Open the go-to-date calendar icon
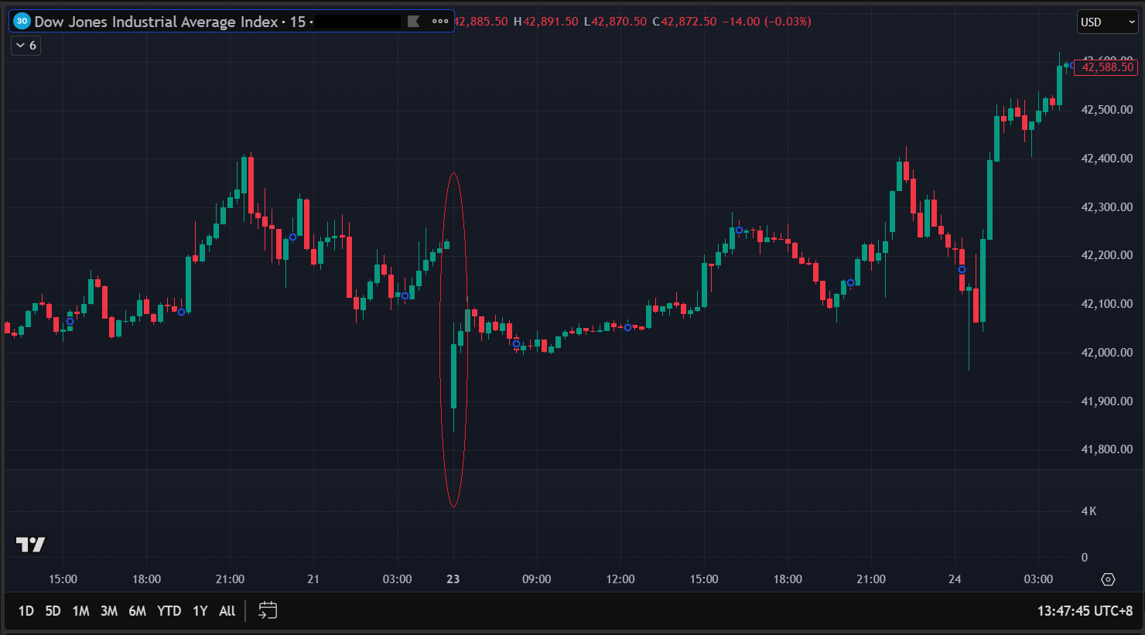1145x635 pixels. pos(268,611)
